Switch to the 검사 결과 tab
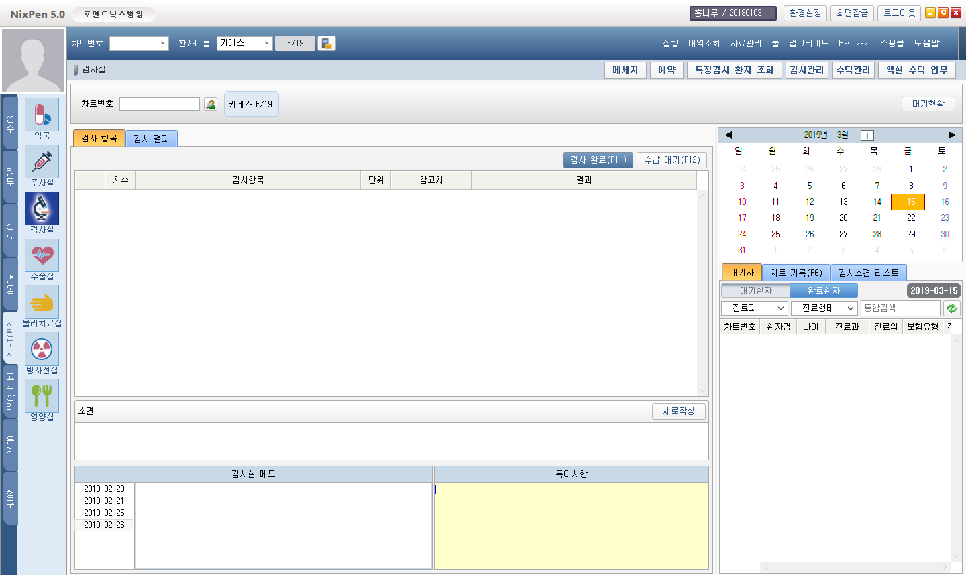Image resolution: width=966 pixels, height=575 pixels. tap(152, 139)
